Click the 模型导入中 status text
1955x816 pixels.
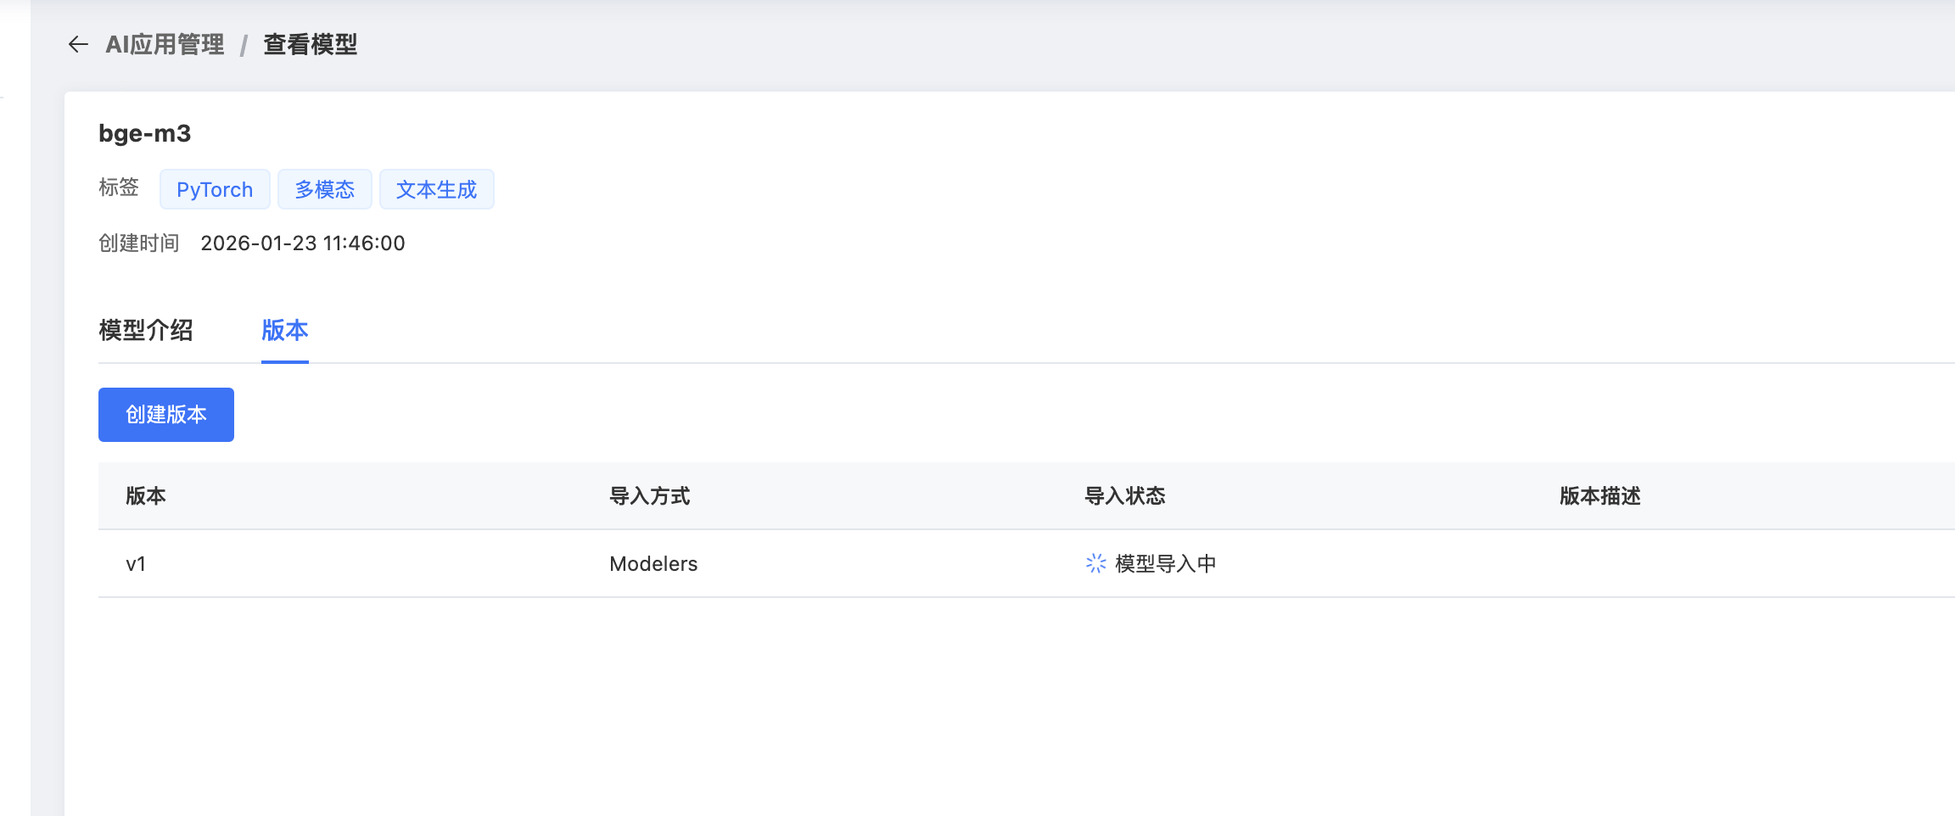click(x=1165, y=564)
